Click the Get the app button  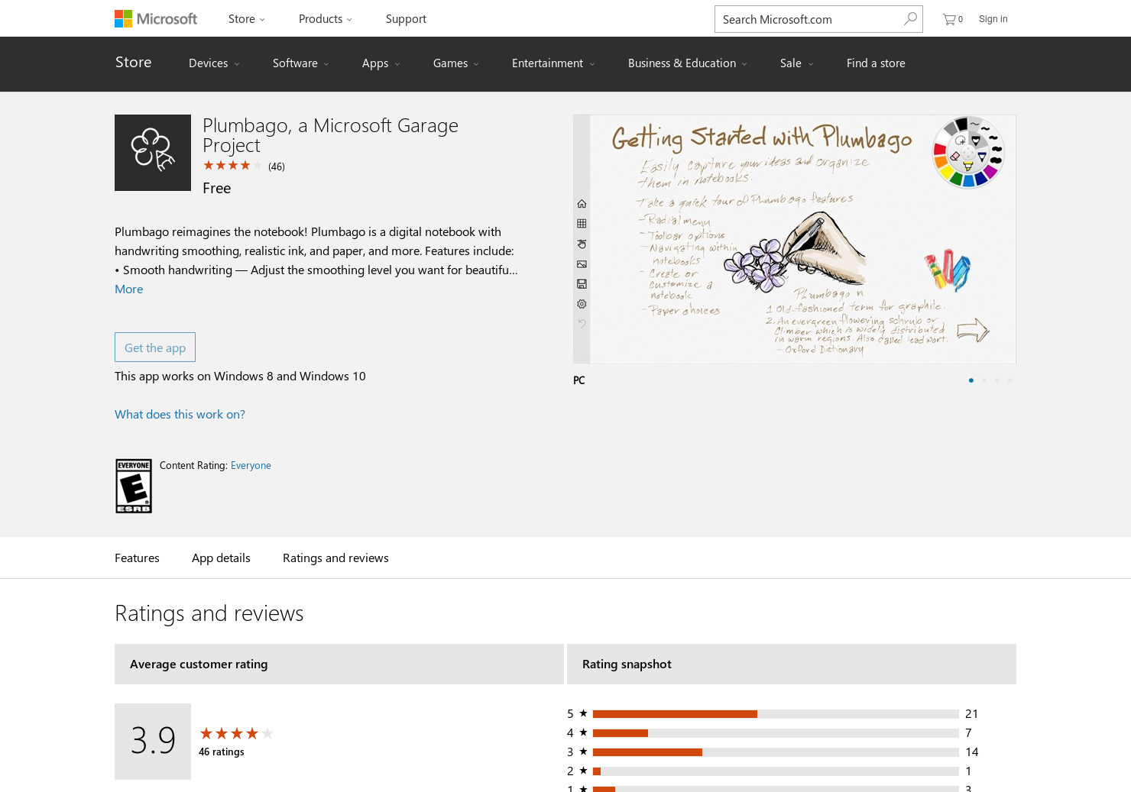coord(155,348)
